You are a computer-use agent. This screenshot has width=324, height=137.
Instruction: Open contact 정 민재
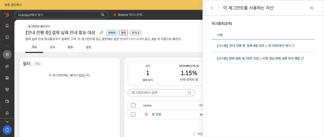tap(156, 115)
